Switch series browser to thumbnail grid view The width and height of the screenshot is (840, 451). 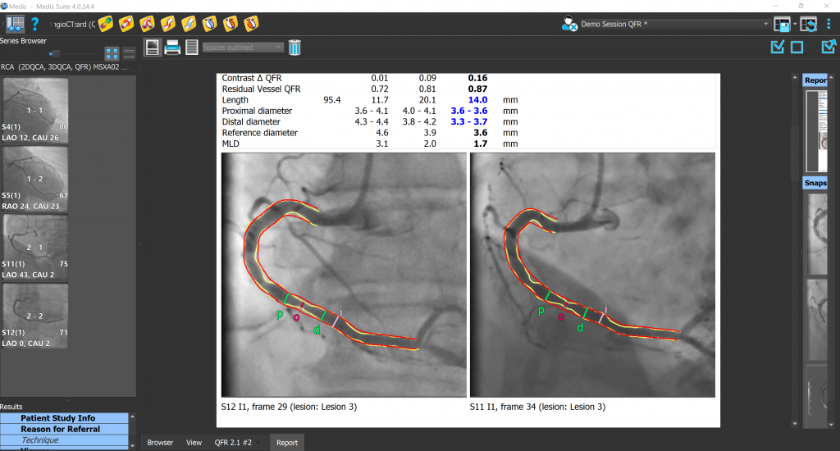click(x=112, y=53)
